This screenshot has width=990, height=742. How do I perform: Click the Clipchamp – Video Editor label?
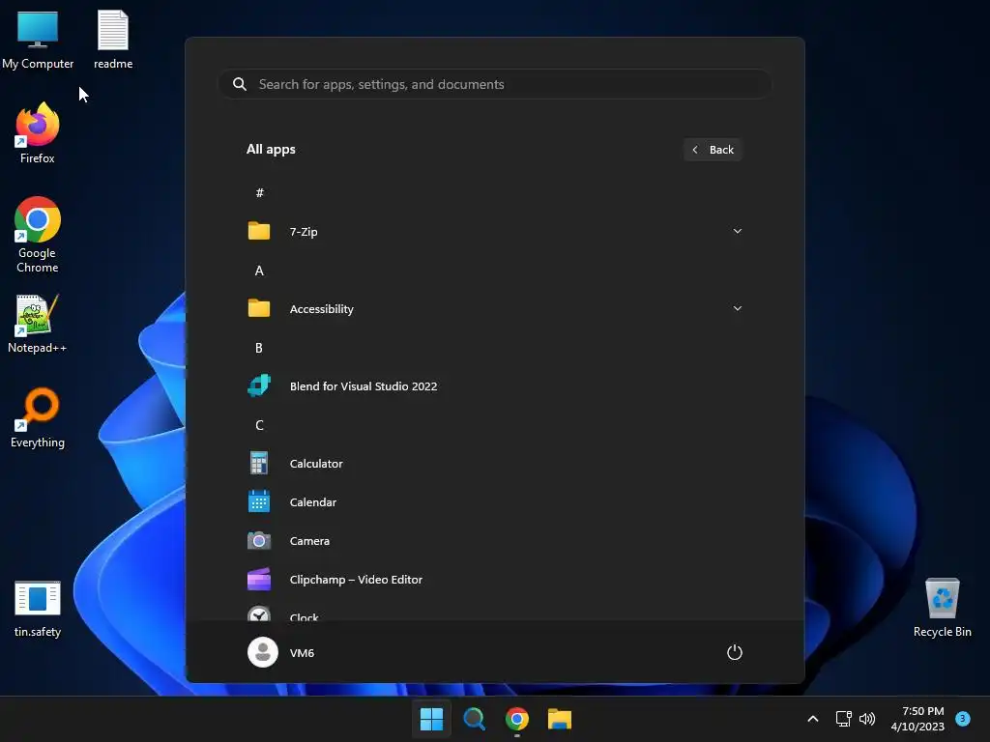(356, 580)
